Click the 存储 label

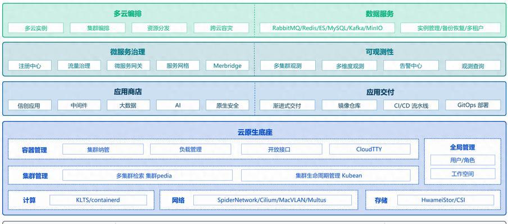tap(381, 200)
